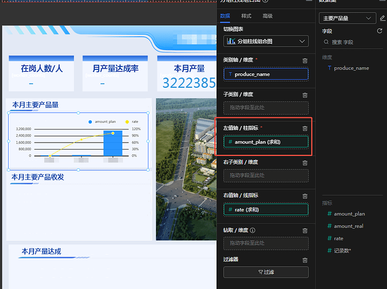387x289 pixels.
Task: Open the 切换图表 chart type dropdown
Action: [266, 42]
